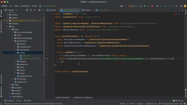Click the rerun start configuration icon

(141, 6)
